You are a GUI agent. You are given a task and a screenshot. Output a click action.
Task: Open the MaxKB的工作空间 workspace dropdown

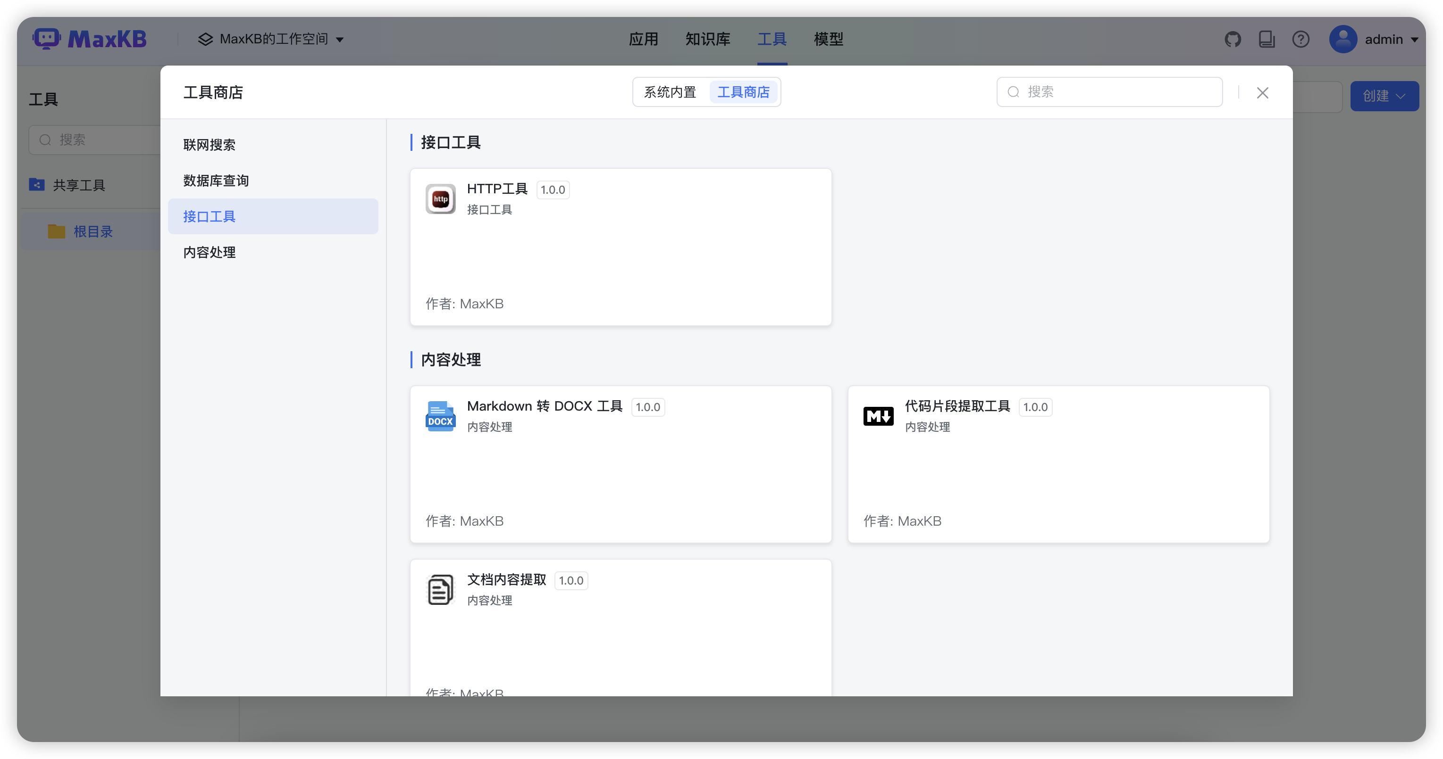pyautogui.click(x=270, y=39)
